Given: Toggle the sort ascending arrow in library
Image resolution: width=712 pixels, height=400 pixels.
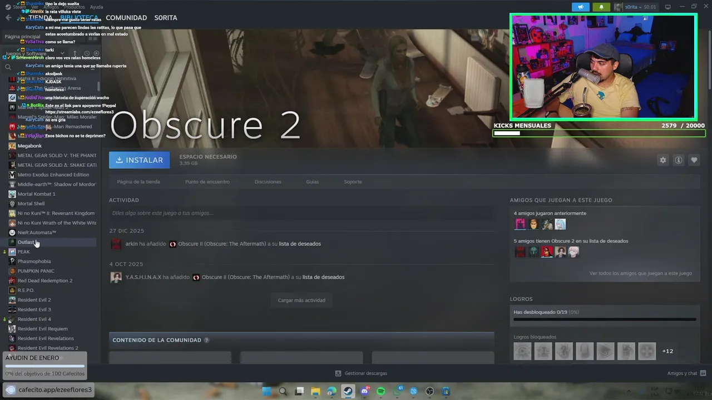Looking at the screenshot, I should (75, 53).
